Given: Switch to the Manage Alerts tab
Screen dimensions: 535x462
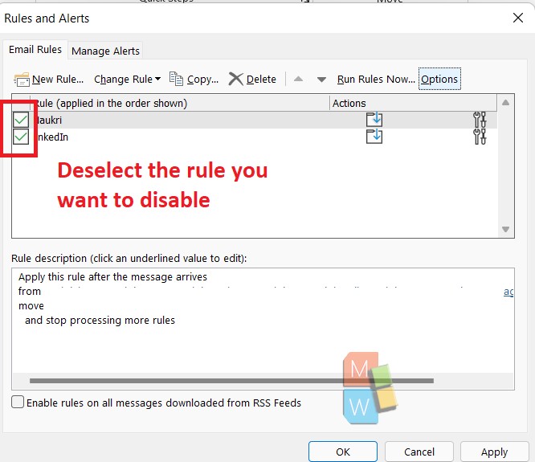Looking at the screenshot, I should [x=105, y=51].
